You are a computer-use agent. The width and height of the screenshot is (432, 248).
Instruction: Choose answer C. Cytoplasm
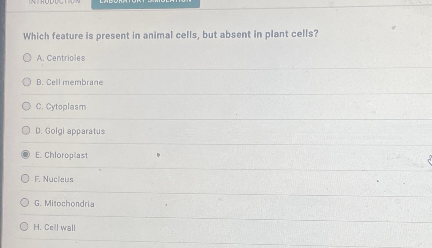27,106
